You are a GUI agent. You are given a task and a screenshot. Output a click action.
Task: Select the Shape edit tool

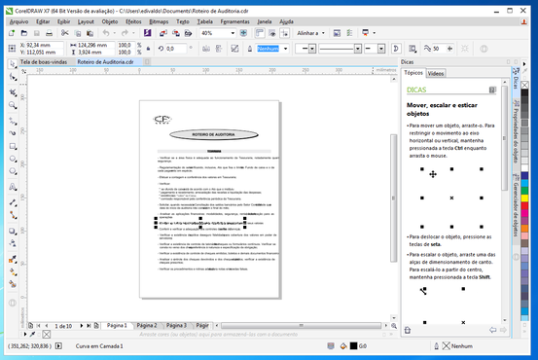click(13, 77)
